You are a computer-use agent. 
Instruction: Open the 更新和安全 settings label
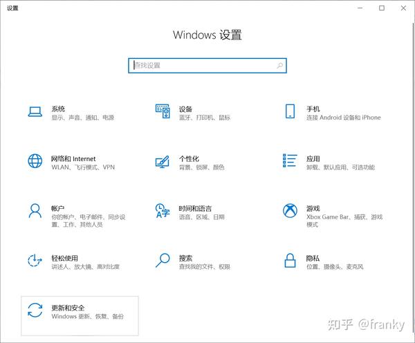pyautogui.click(x=68, y=308)
